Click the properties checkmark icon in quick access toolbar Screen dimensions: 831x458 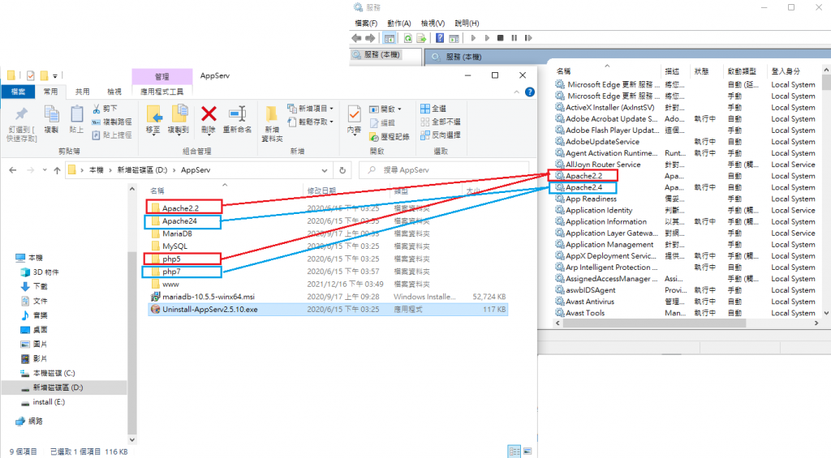pyautogui.click(x=31, y=75)
